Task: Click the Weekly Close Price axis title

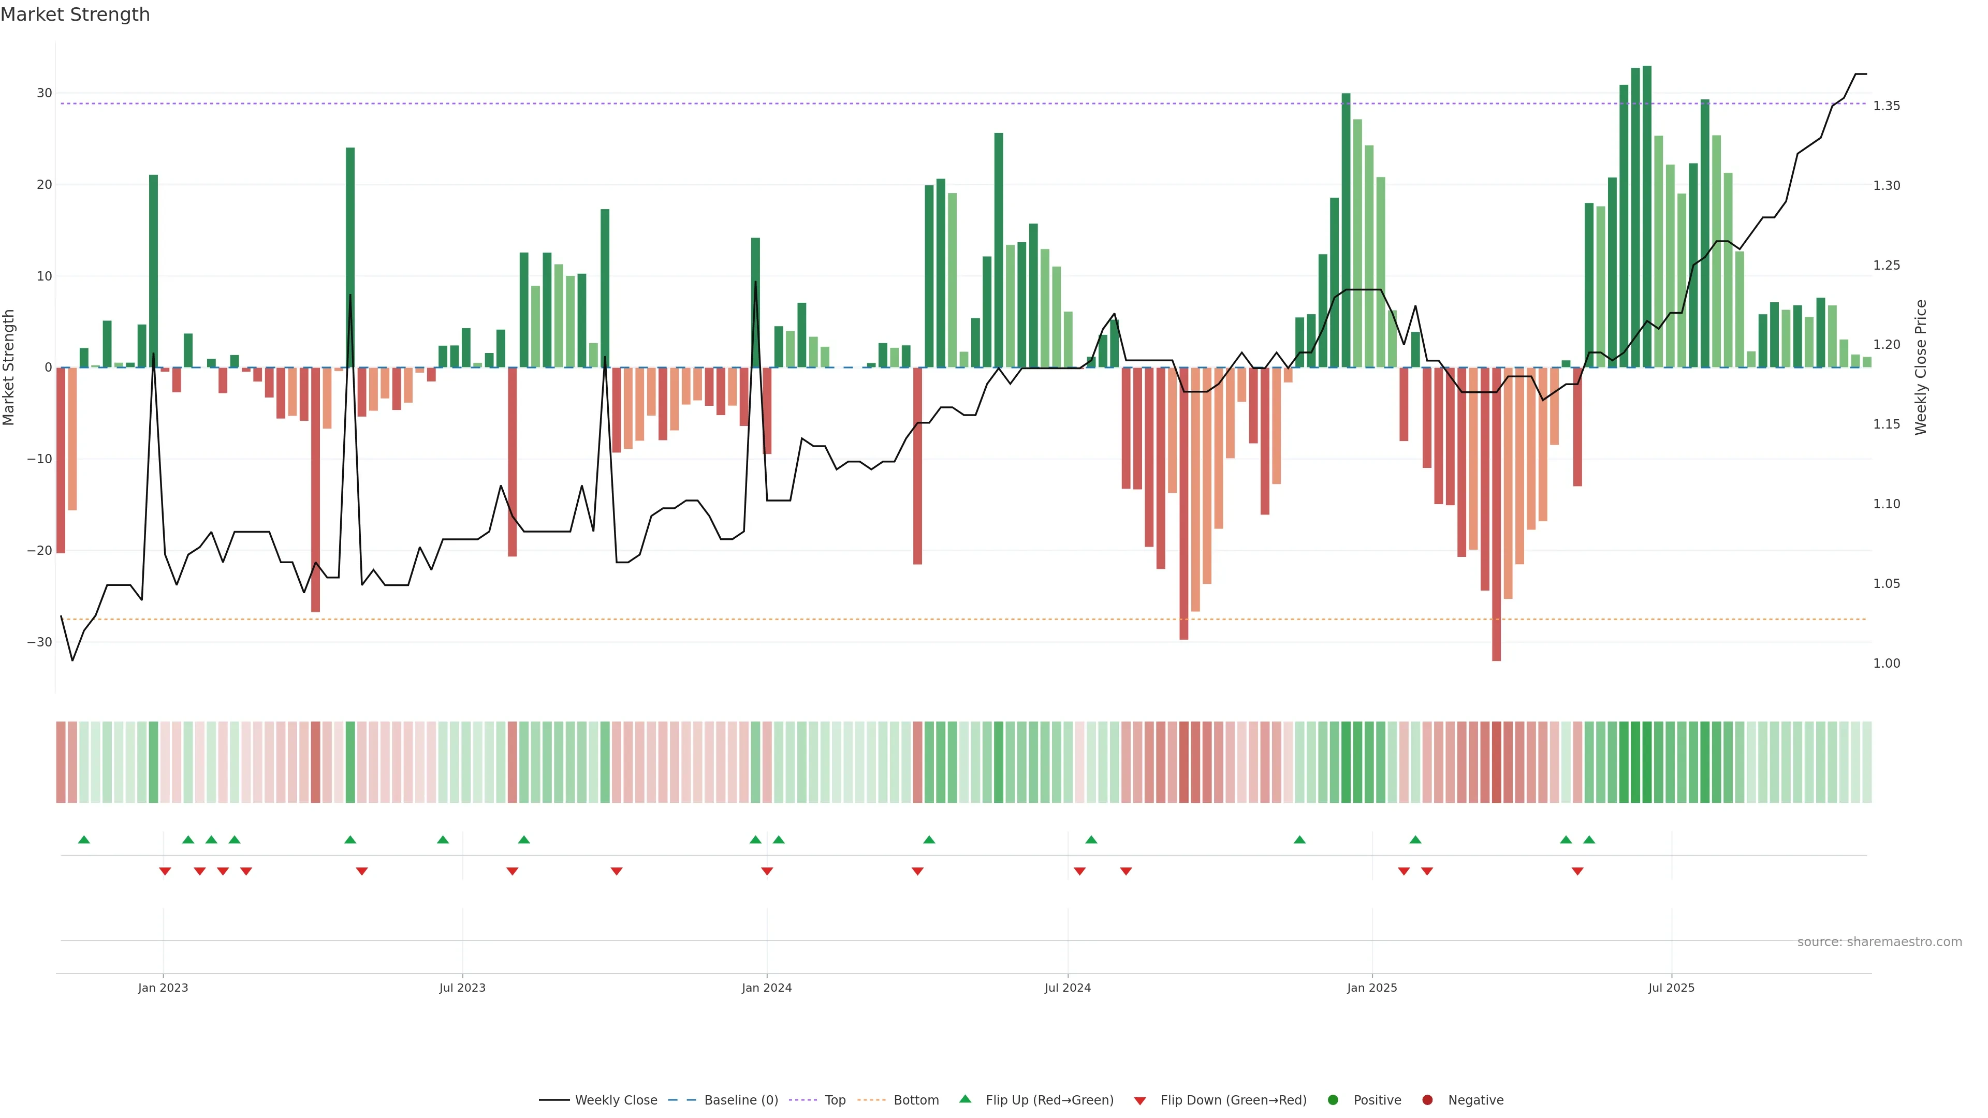Action: pyautogui.click(x=1921, y=367)
